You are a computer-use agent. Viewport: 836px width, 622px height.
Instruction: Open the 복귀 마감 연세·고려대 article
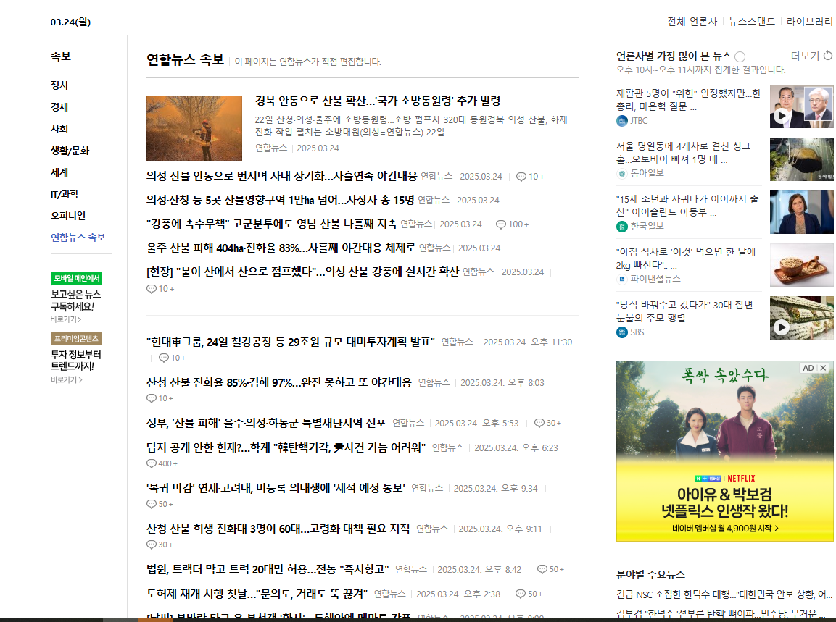[x=276, y=488]
